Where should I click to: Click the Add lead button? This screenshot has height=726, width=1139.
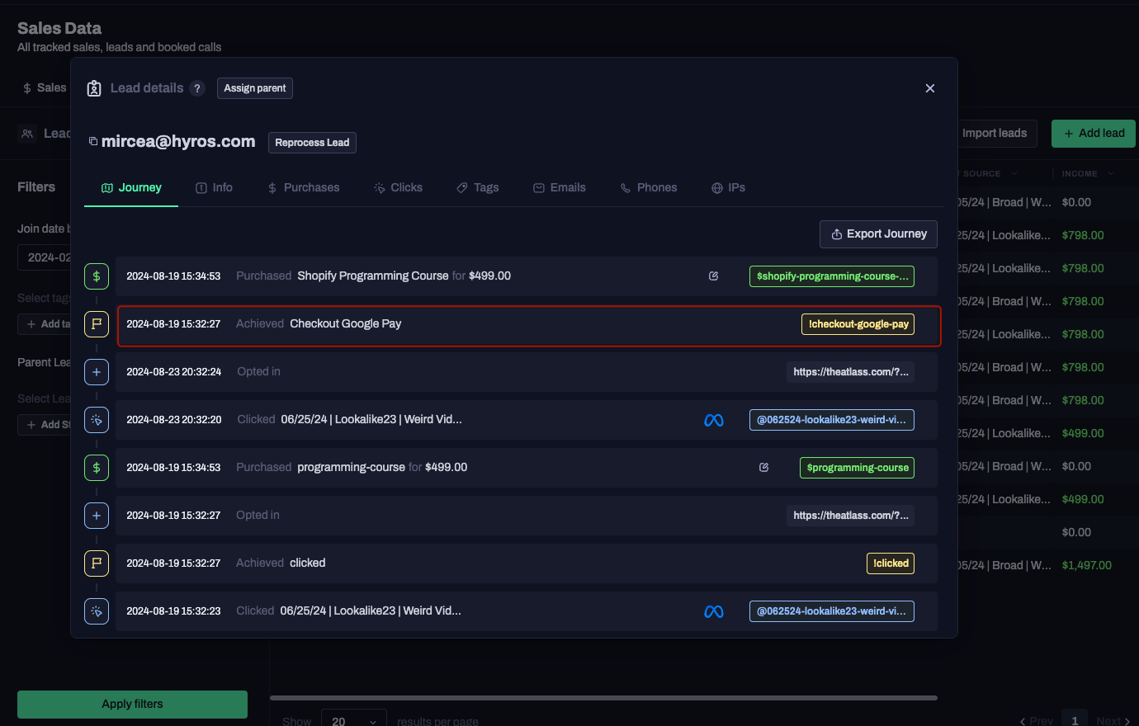click(1094, 134)
